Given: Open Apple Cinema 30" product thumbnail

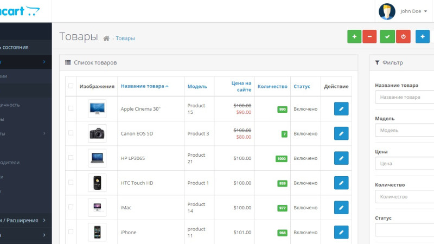Looking at the screenshot, I should [97, 109].
